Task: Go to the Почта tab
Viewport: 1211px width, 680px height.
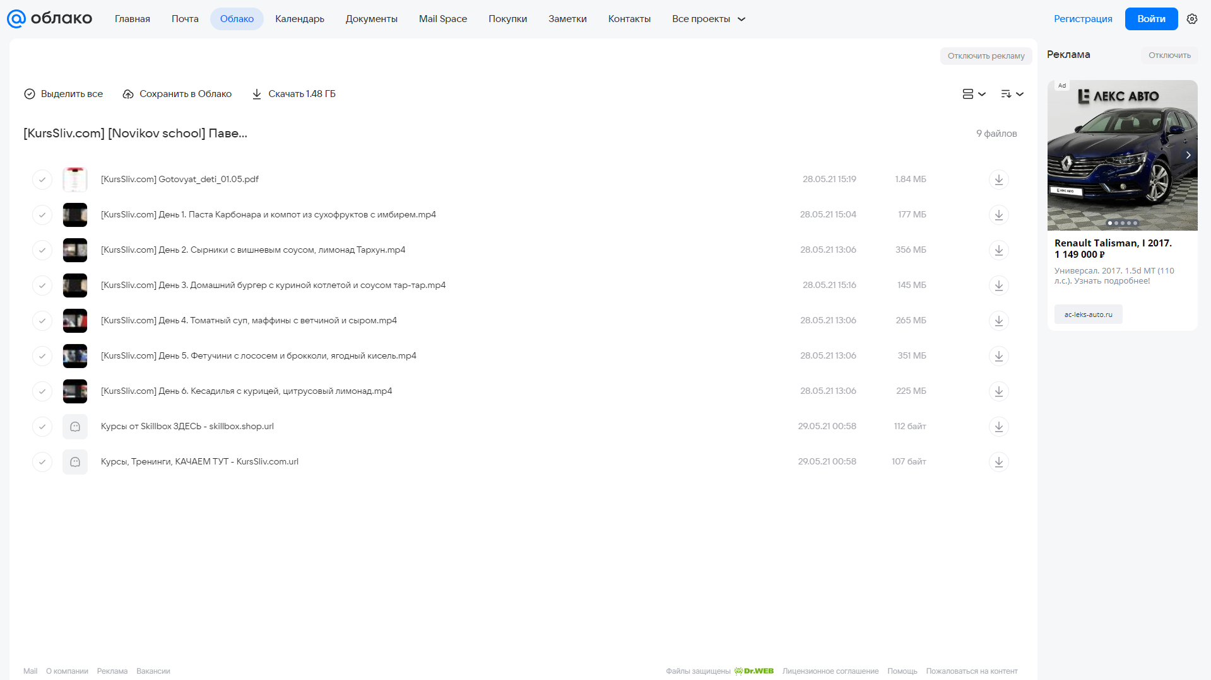Action: pos(185,19)
